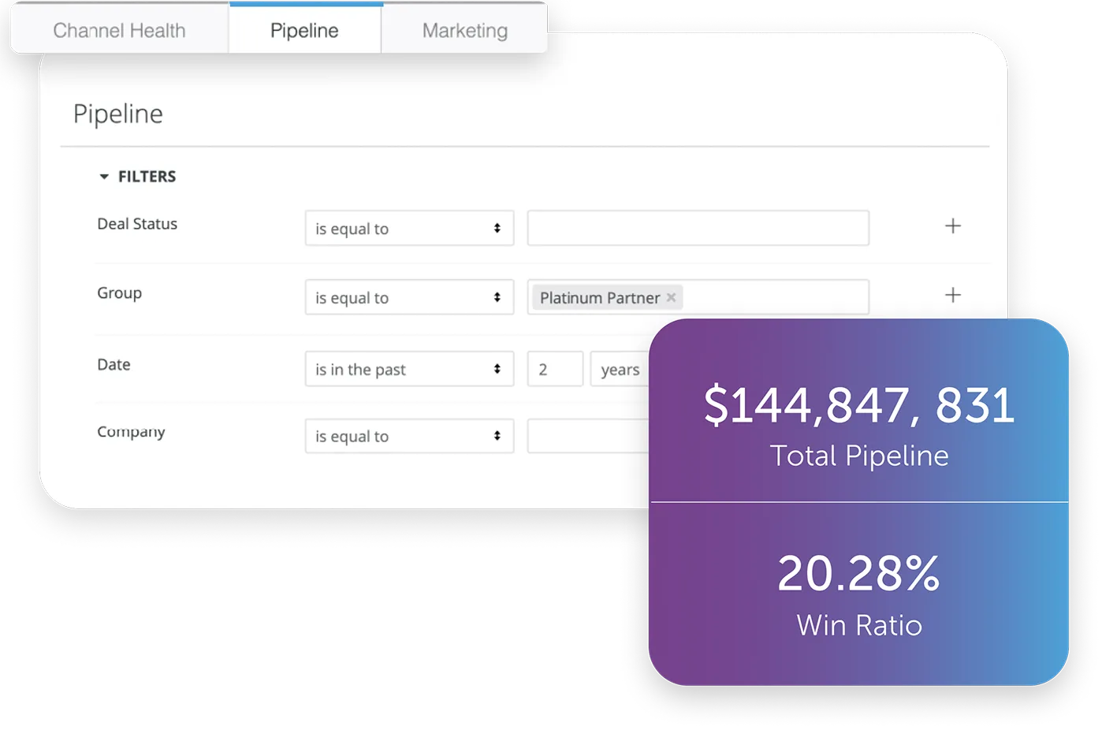Click the Deal Status value field
Viewport: 1102px width, 730px height.
(698, 229)
